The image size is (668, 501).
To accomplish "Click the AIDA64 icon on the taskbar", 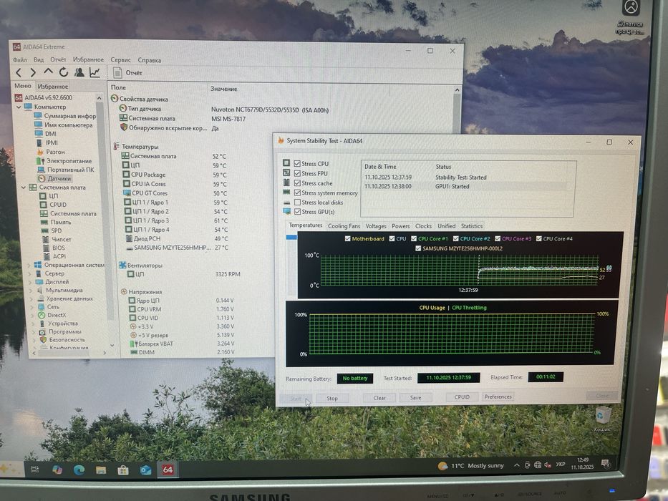I will tap(168, 470).
